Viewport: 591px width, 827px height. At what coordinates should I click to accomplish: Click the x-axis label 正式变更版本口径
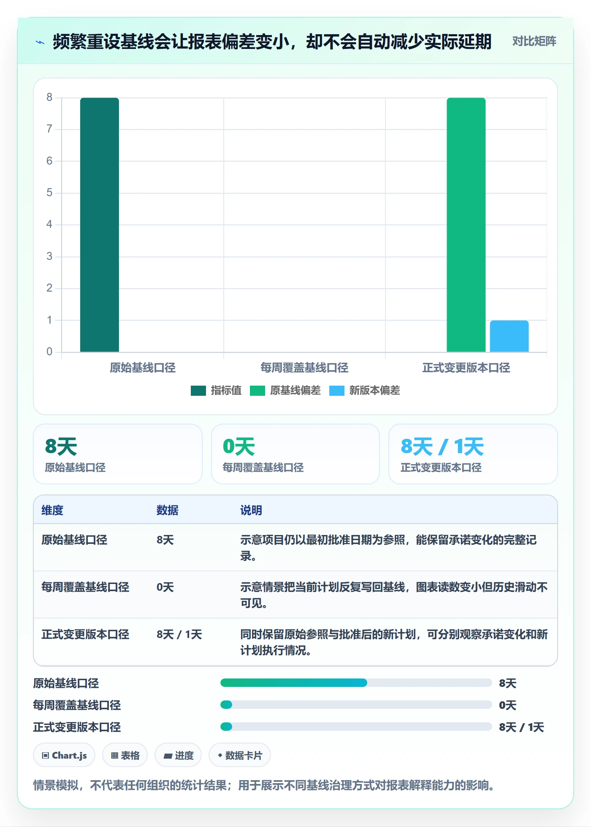pos(466,368)
